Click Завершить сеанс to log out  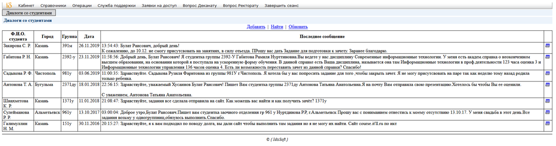(x=281, y=6)
